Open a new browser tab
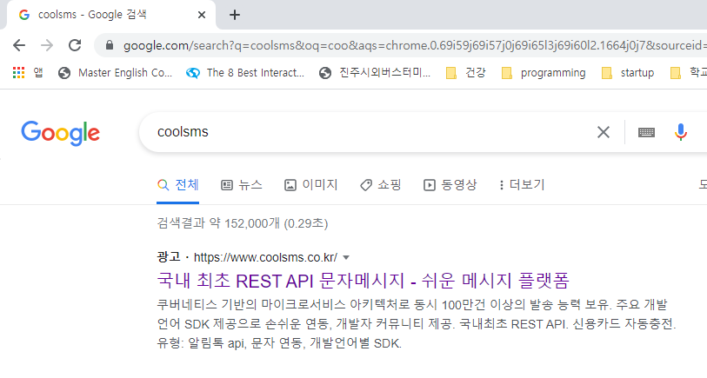This screenshot has width=707, height=378. (235, 15)
